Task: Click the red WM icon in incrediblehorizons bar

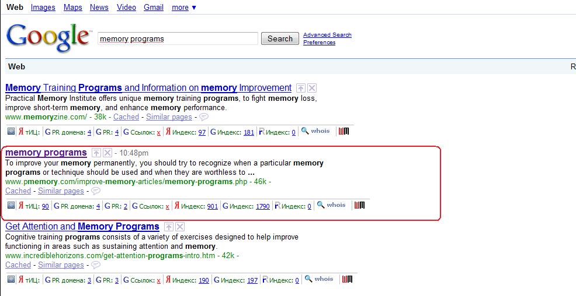Action: tap(347, 279)
